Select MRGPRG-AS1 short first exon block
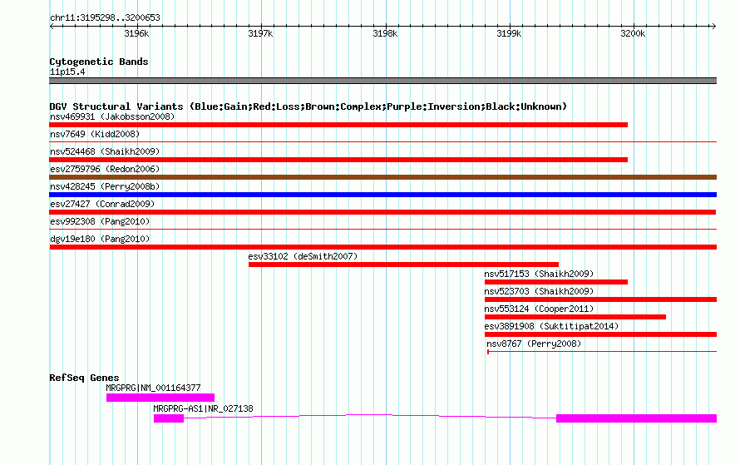This screenshot has height=465, width=740. 169,418
